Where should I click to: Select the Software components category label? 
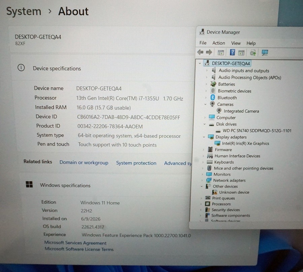click(x=231, y=216)
